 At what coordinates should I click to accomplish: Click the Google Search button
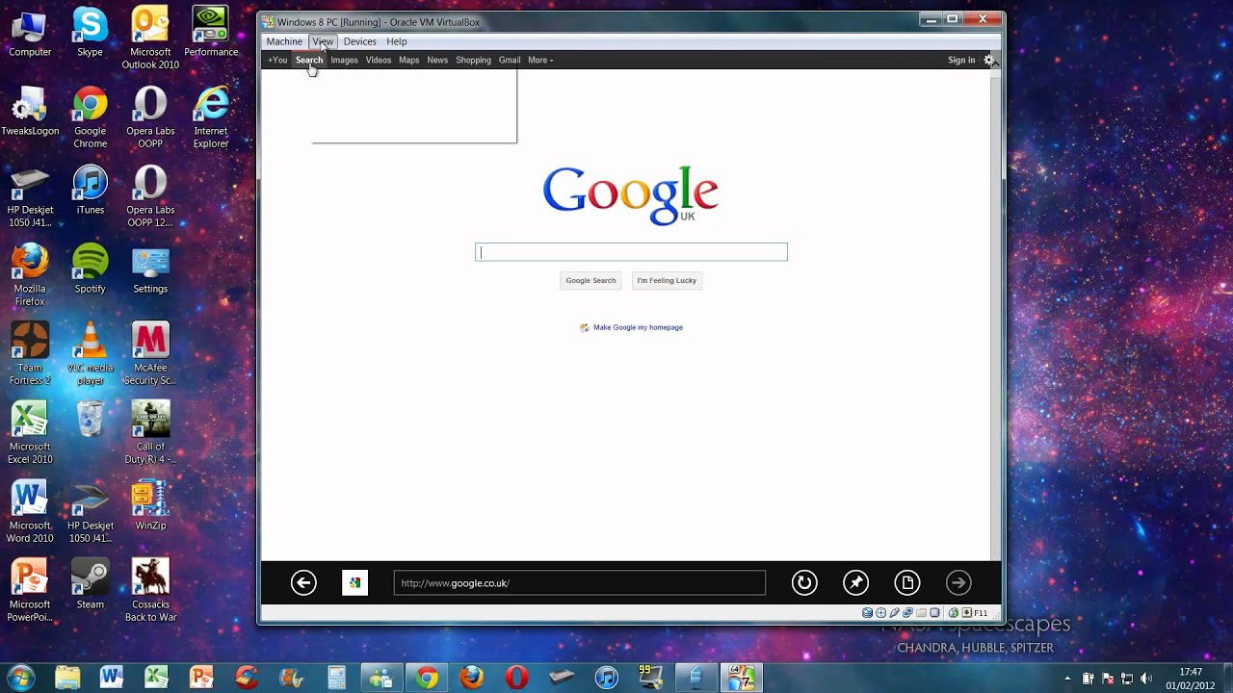pyautogui.click(x=590, y=280)
